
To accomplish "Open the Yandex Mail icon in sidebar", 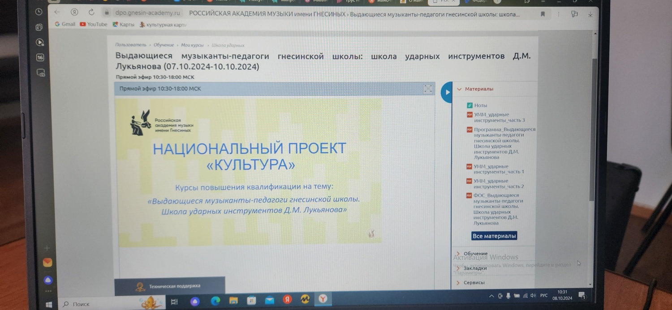I will click(47, 263).
